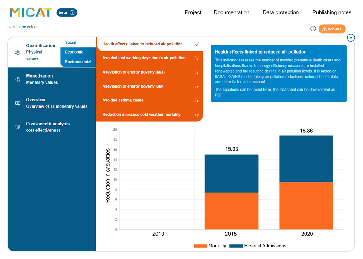Open the Economic sub-category

pyautogui.click(x=74, y=52)
